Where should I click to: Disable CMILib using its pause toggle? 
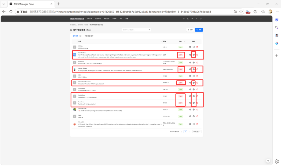coord(194,47)
